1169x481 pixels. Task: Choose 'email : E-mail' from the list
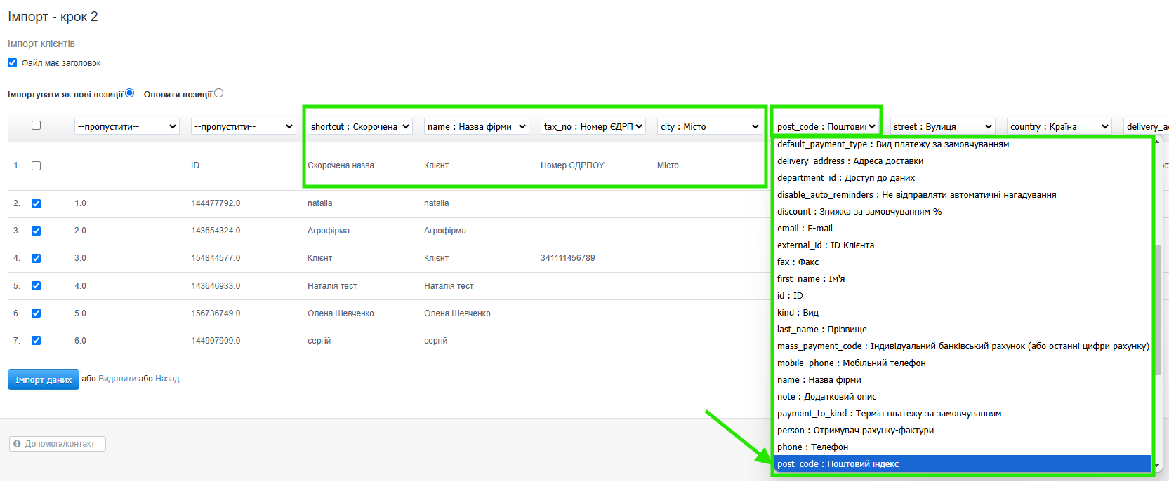[805, 229]
